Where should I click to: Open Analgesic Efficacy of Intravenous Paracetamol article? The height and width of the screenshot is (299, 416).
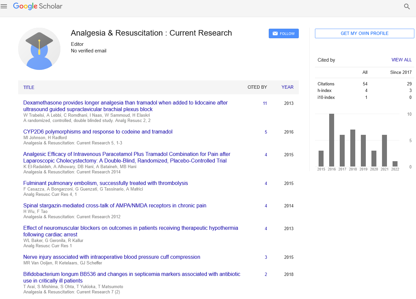click(127, 157)
